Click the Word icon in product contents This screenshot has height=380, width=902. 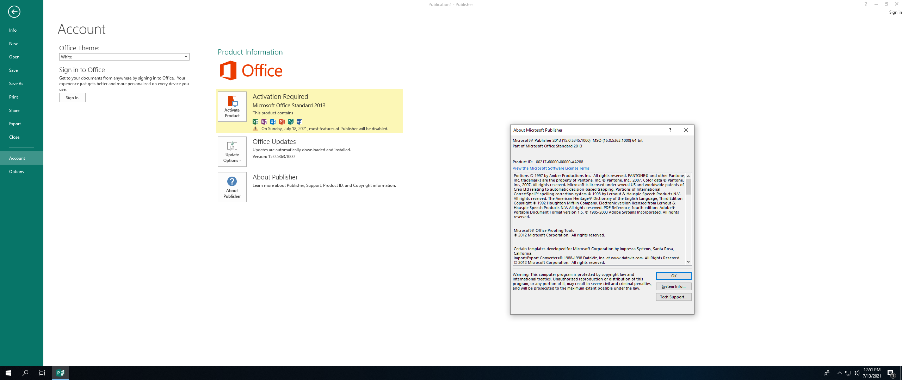pyautogui.click(x=299, y=122)
